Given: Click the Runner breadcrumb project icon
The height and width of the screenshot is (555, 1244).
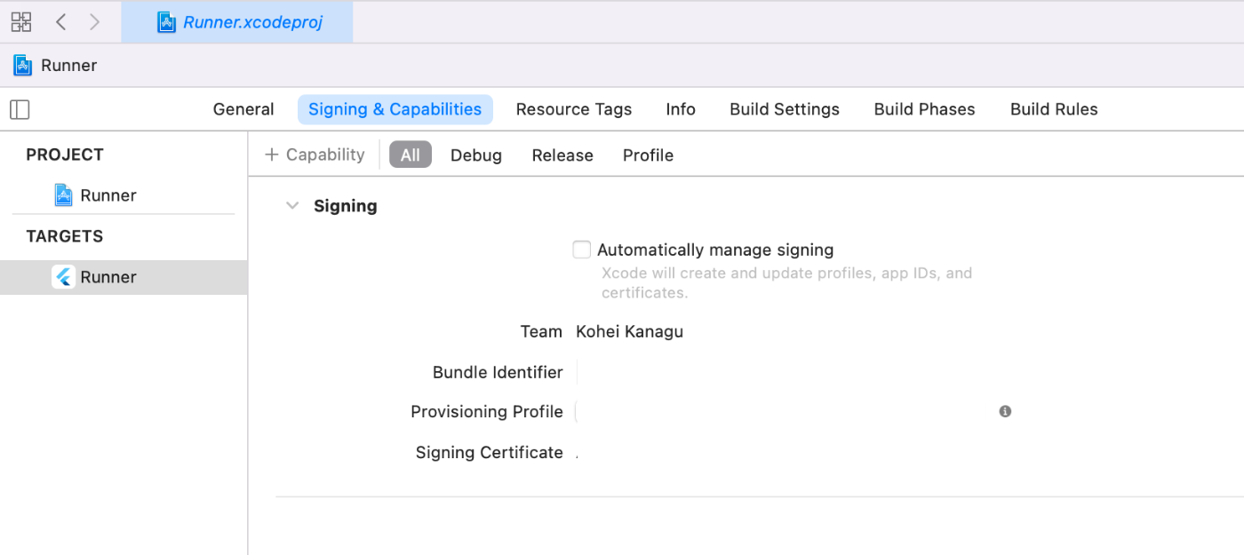Looking at the screenshot, I should point(22,65).
